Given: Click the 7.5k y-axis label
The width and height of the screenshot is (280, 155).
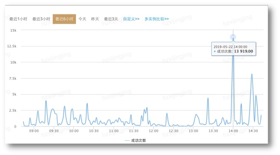Looking at the screenshot, I should (x=13, y=79).
